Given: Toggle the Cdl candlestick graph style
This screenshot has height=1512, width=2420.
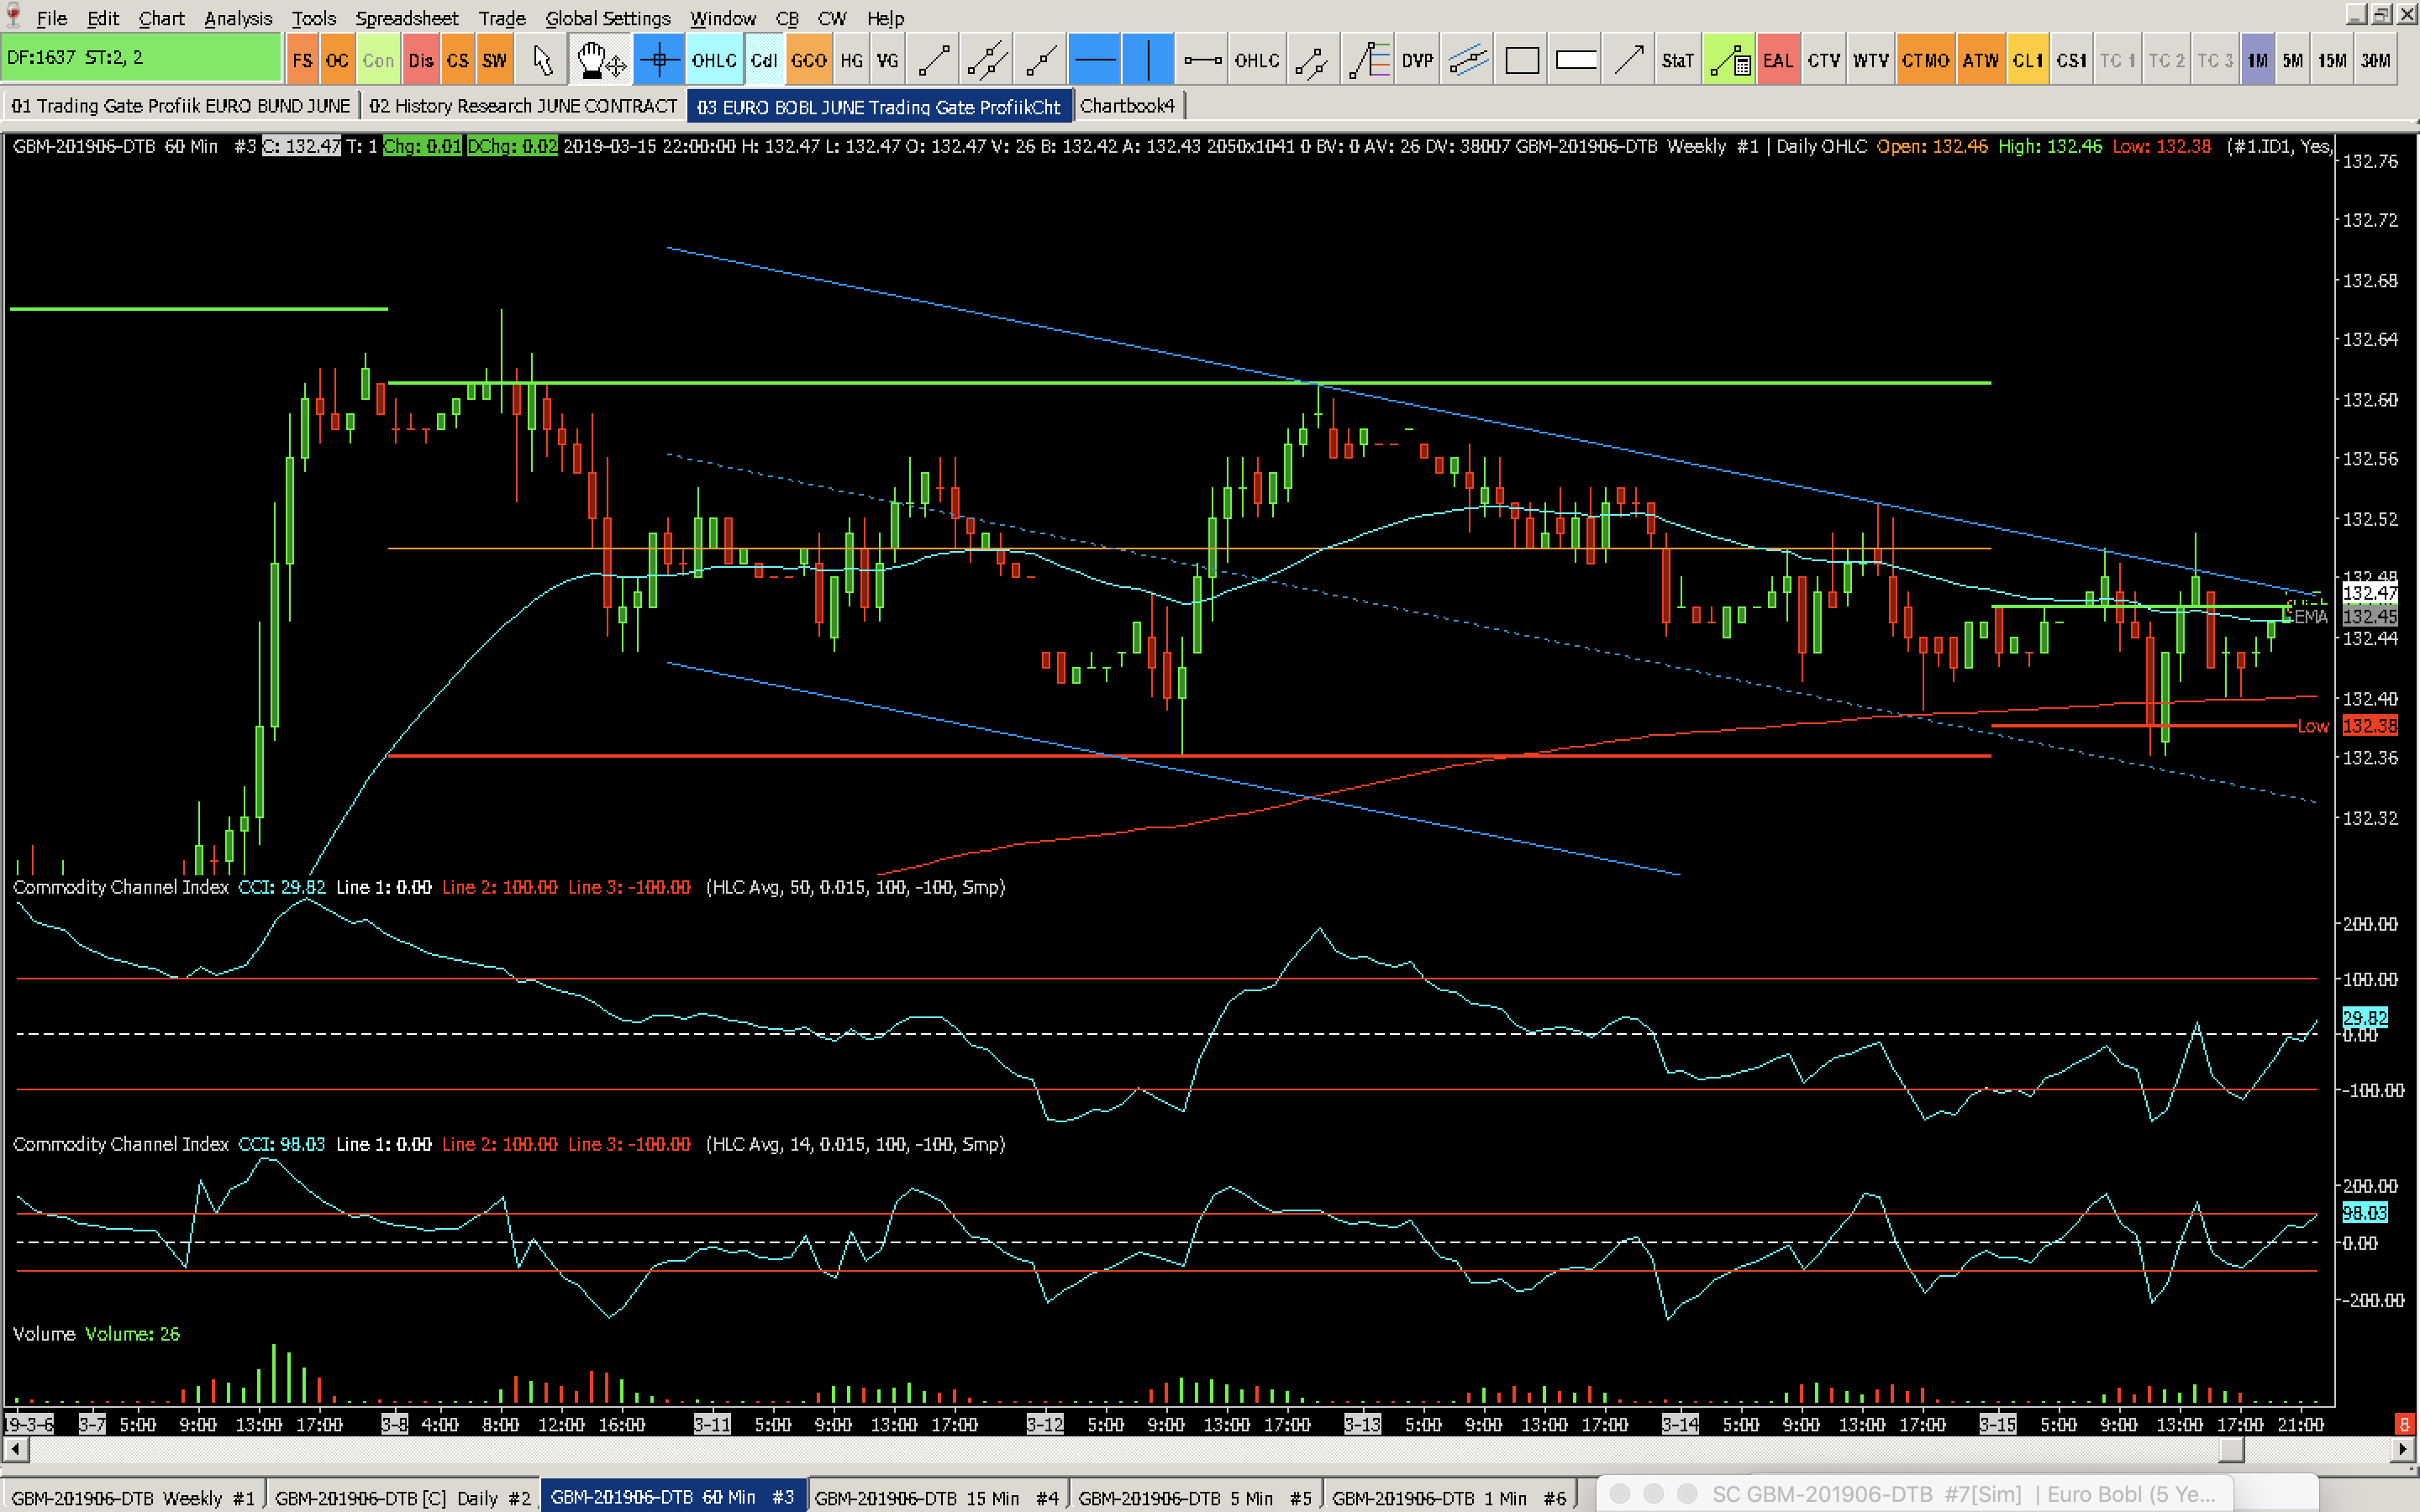Looking at the screenshot, I should [764, 60].
